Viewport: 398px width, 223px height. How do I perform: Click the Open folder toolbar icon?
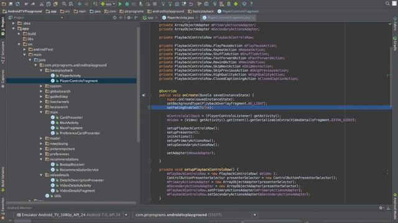click(x=4, y=4)
